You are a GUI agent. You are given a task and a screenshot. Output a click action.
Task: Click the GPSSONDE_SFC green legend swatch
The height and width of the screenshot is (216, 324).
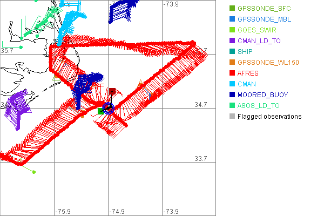pyautogui.click(x=232, y=9)
